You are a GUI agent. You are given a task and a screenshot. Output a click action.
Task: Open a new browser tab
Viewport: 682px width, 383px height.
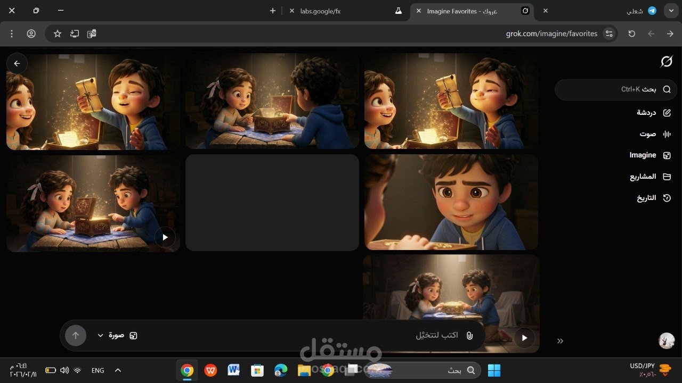click(273, 11)
